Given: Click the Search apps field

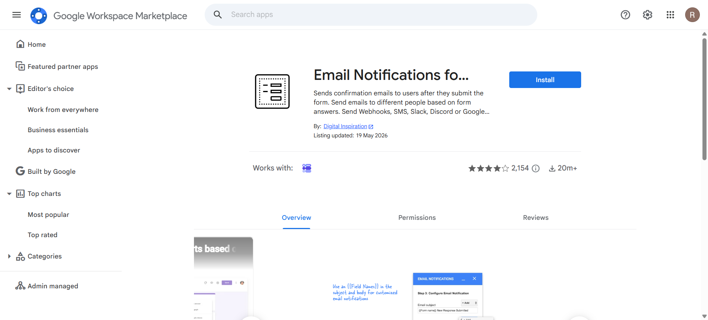Looking at the screenshot, I should [x=371, y=15].
